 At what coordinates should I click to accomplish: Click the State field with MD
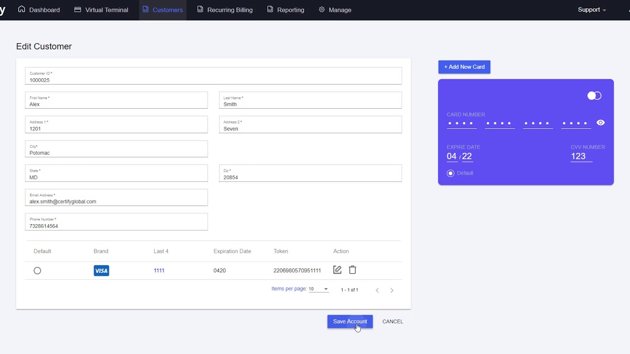point(117,173)
